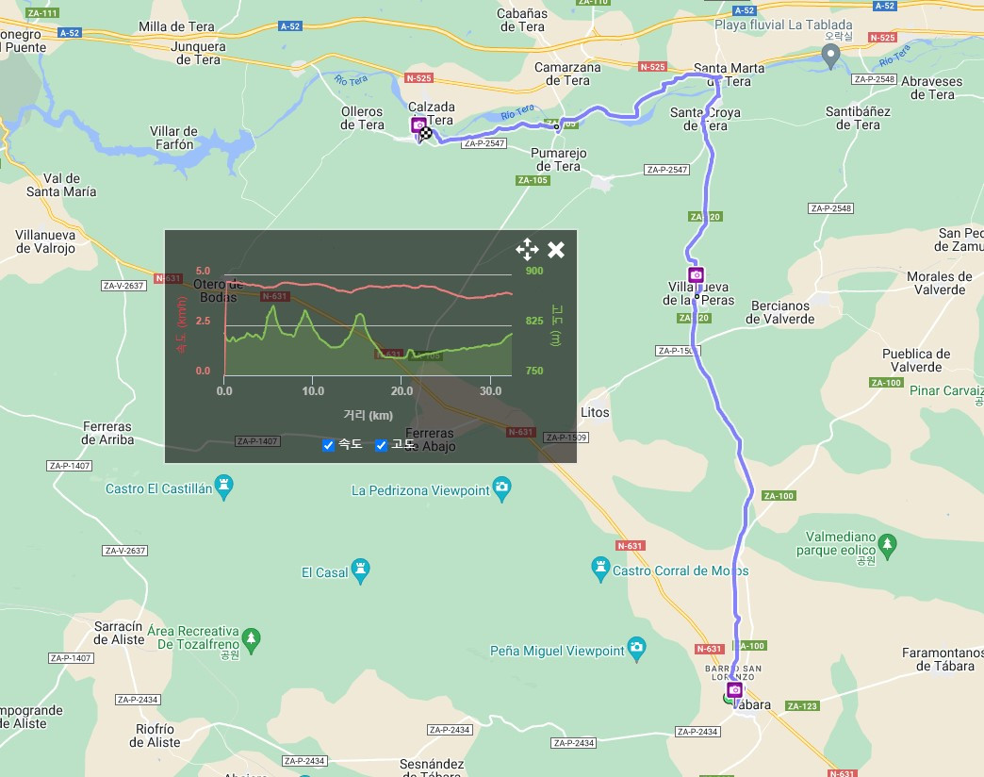The image size is (984, 777).
Task: Click the Pumarejo de Tera town label
Action: coord(559,159)
